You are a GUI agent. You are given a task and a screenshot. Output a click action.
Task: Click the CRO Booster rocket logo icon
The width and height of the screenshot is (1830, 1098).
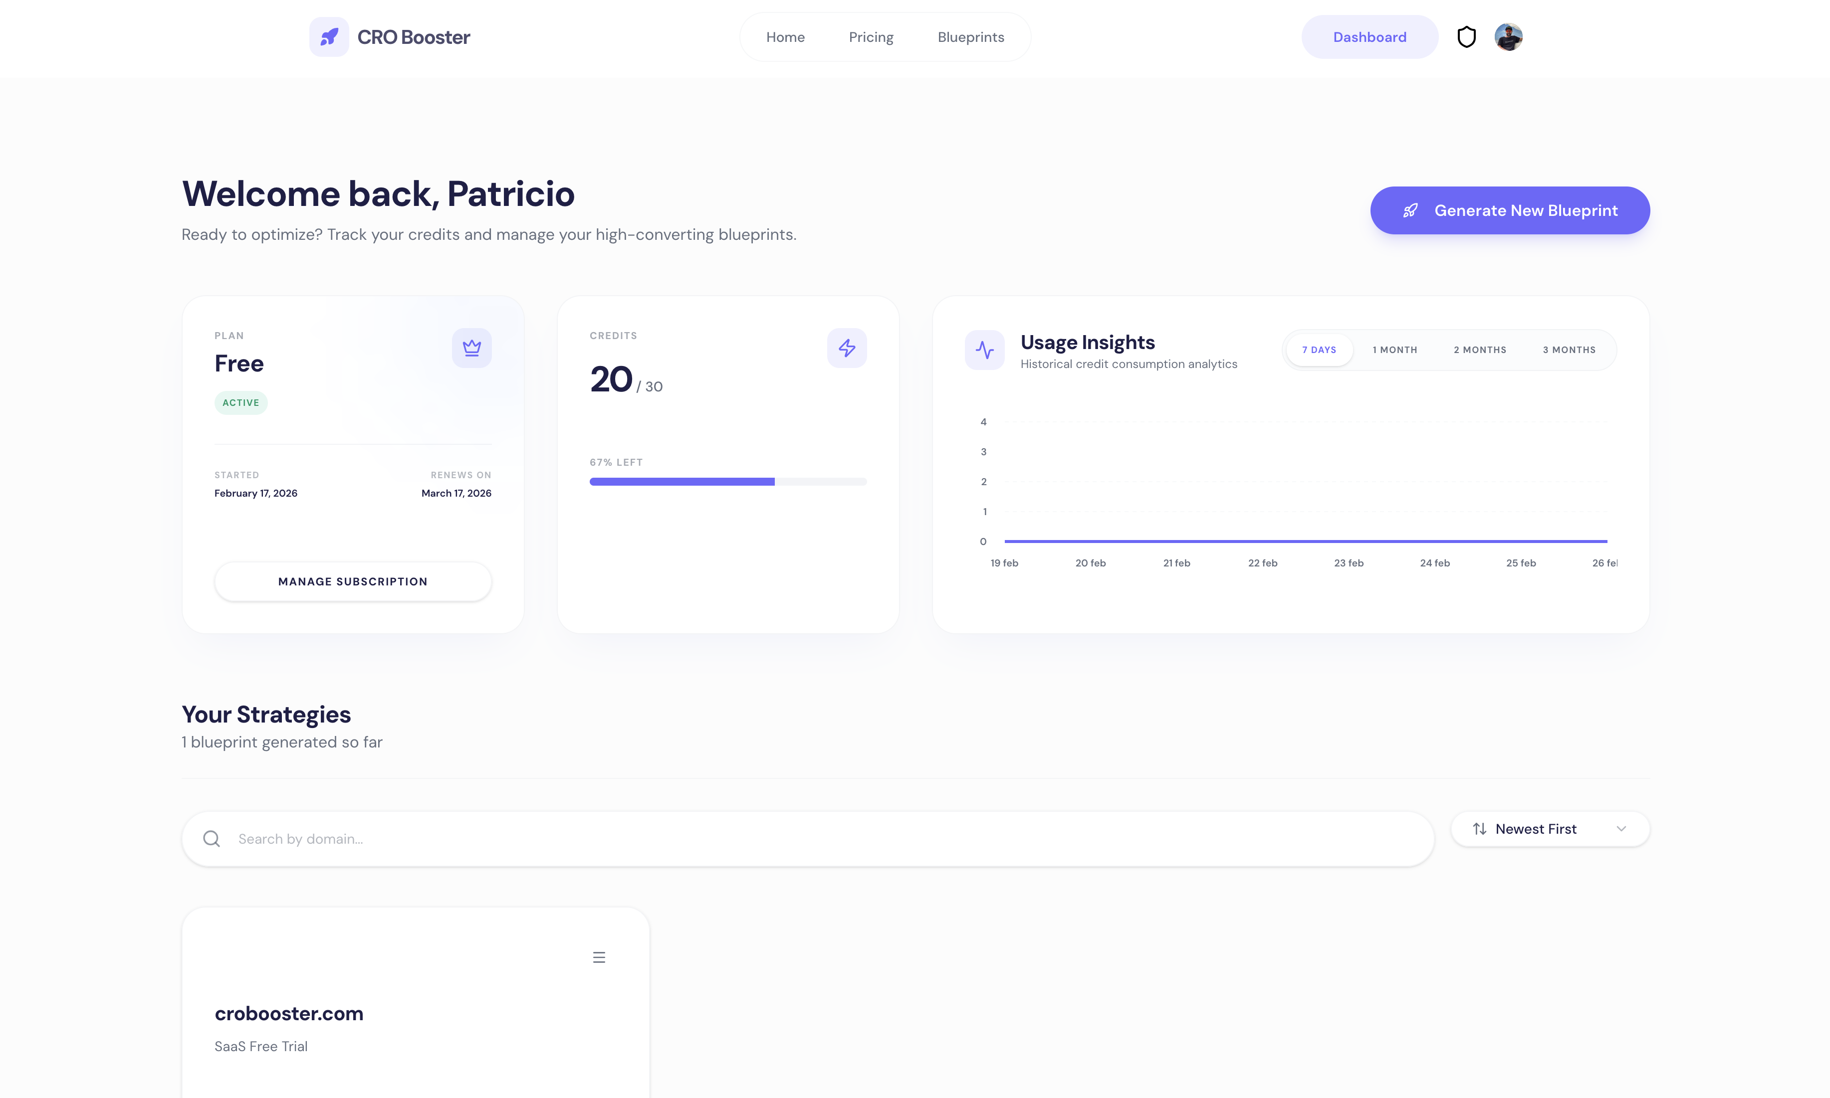pos(330,36)
